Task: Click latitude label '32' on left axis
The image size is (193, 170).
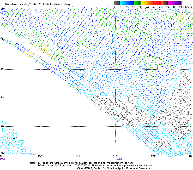Action: click(2, 126)
